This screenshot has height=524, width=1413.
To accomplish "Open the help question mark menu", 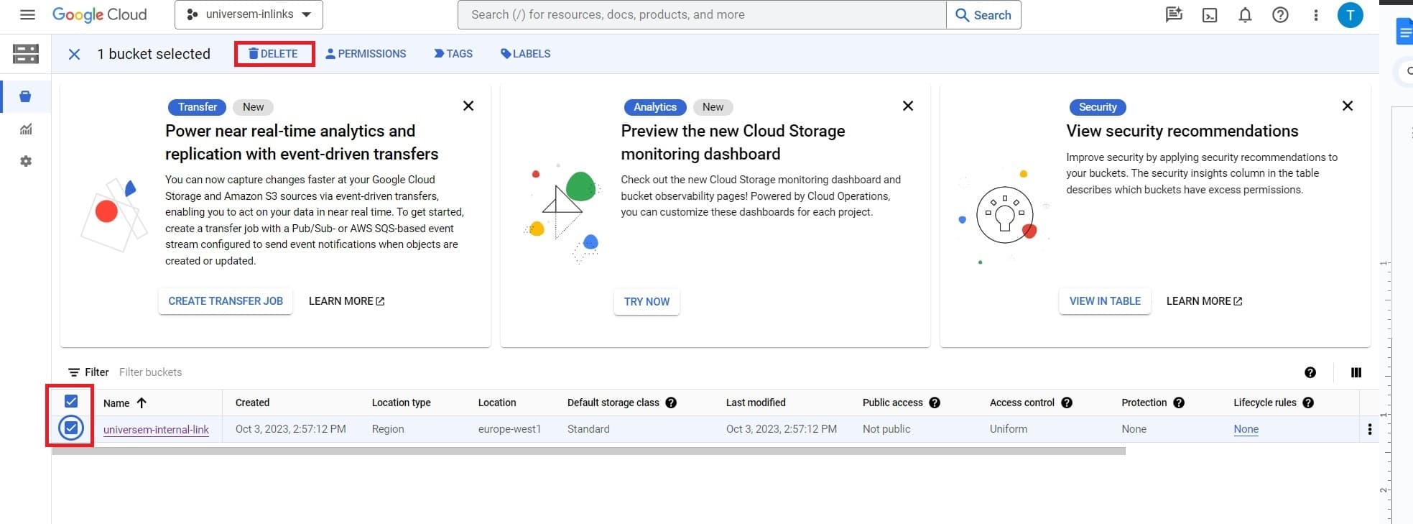I will pyautogui.click(x=1280, y=15).
